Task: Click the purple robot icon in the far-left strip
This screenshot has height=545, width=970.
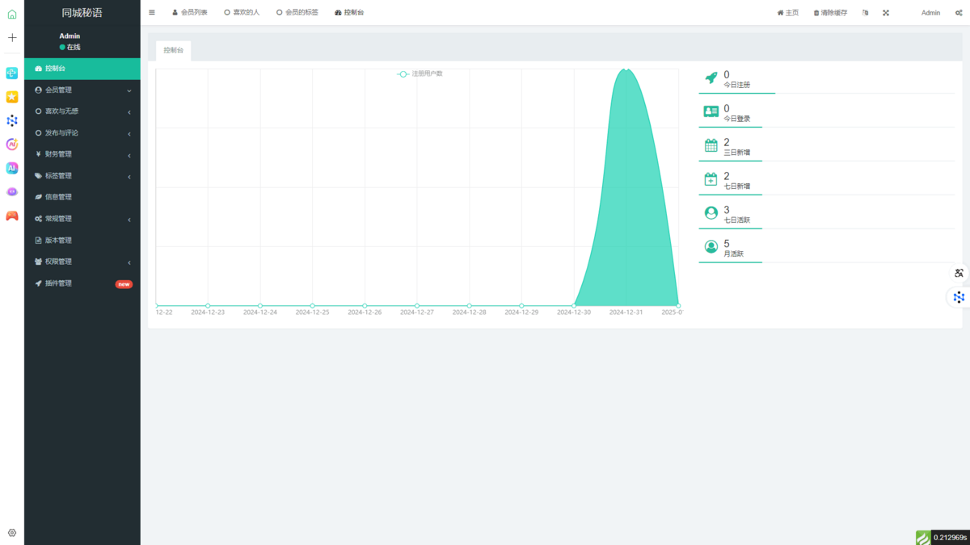Action: point(12,192)
